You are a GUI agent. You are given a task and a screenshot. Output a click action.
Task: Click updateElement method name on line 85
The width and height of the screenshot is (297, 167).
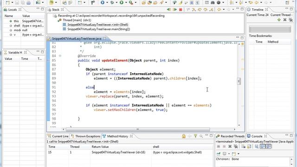click(x=115, y=60)
